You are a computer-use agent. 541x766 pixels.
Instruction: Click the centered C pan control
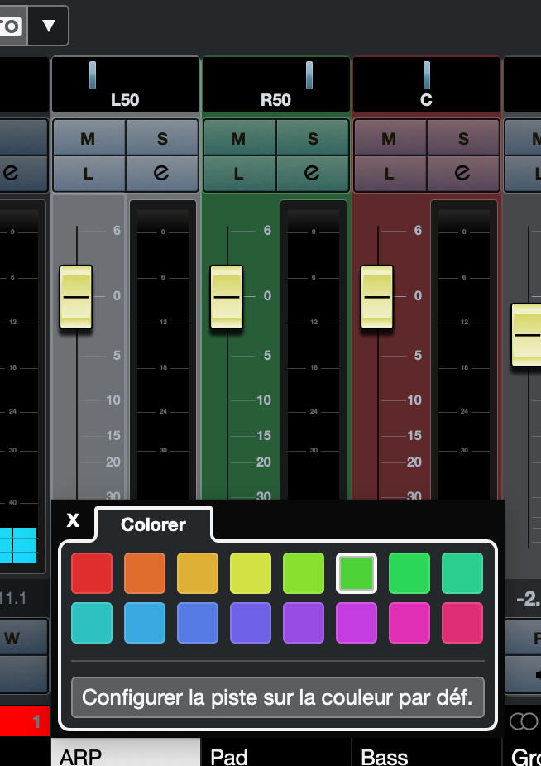pyautogui.click(x=427, y=84)
